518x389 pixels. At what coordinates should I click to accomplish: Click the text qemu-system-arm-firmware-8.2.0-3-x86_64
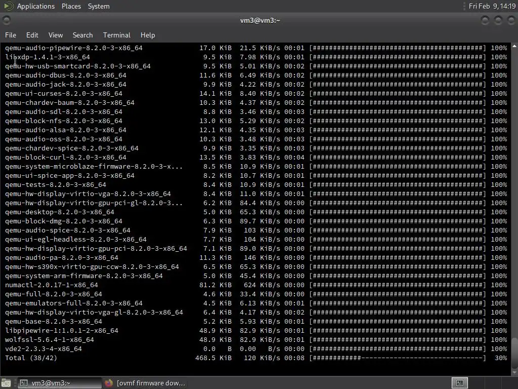click(84, 276)
